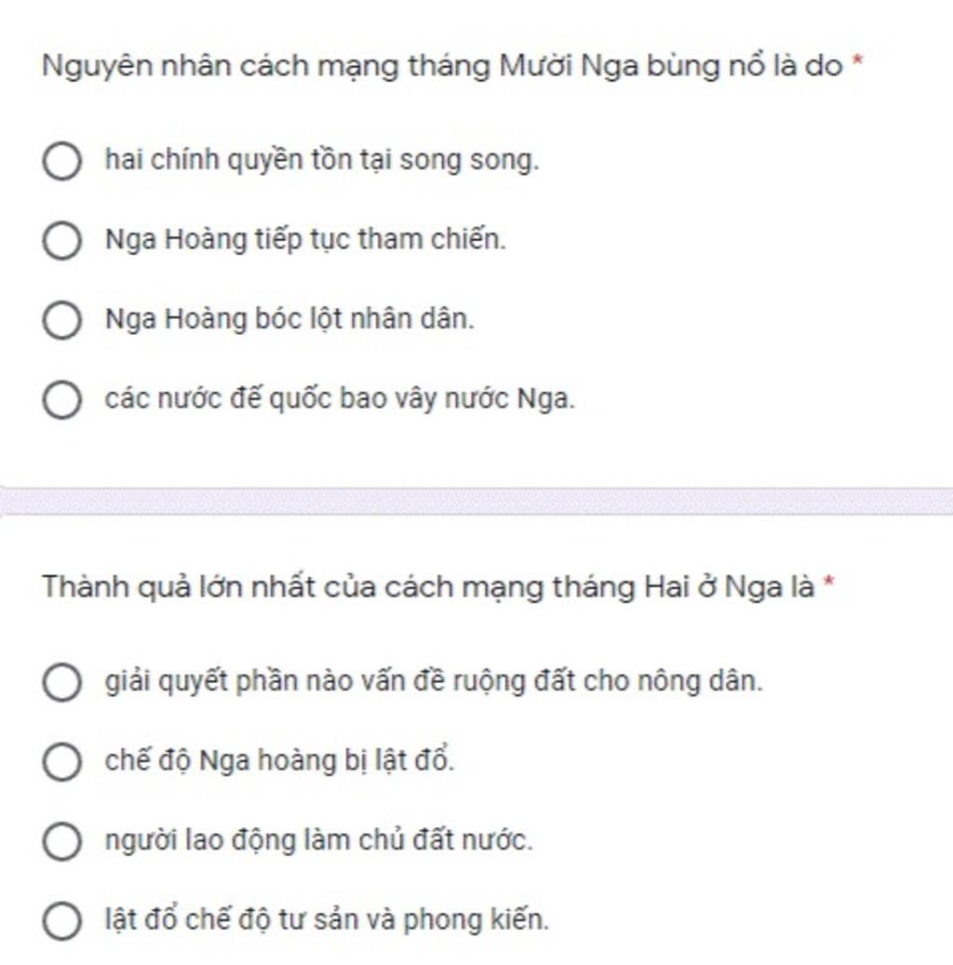Viewport: 953px width, 965px height.
Task: Click the question title about cách mạng tháng Hai
Action: (x=428, y=587)
